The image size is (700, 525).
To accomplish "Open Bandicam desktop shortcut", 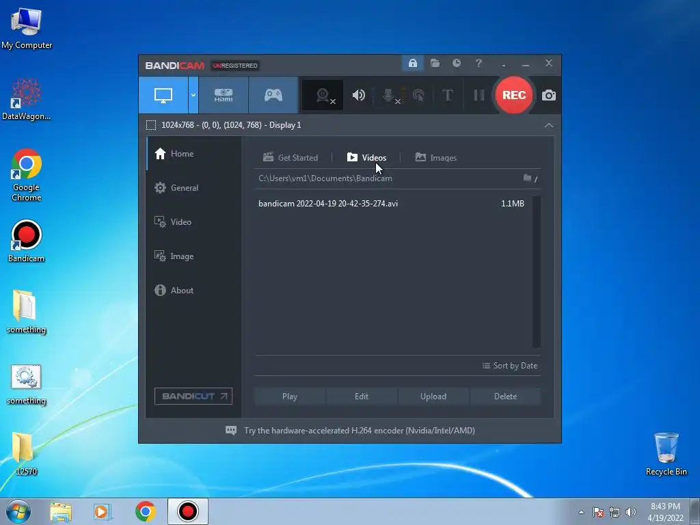I will [x=27, y=241].
